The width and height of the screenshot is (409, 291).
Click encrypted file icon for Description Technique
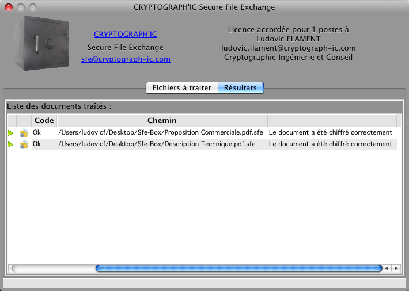point(24,144)
